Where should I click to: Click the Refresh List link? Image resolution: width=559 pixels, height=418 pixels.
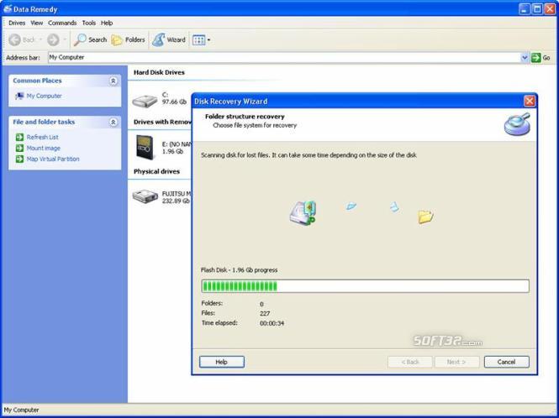pyautogui.click(x=42, y=137)
